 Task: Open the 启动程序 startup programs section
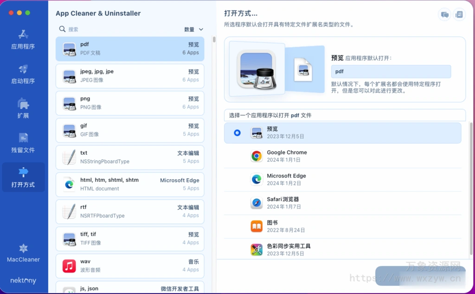tap(23, 74)
